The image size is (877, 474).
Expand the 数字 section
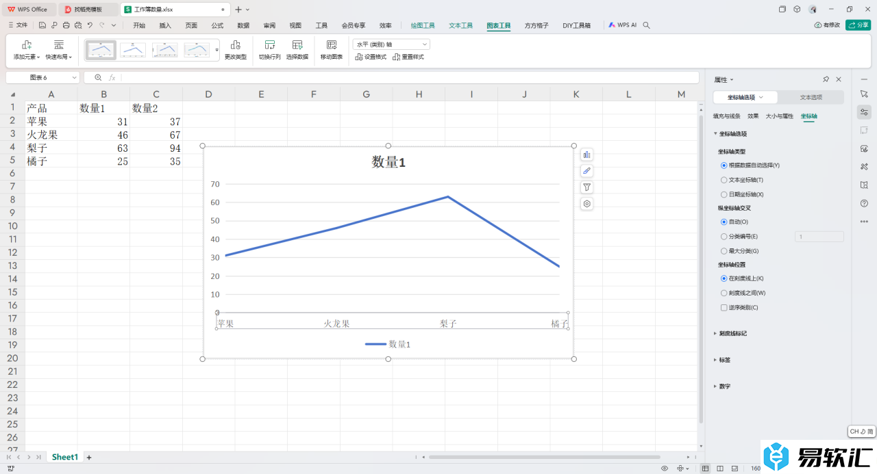coord(721,386)
